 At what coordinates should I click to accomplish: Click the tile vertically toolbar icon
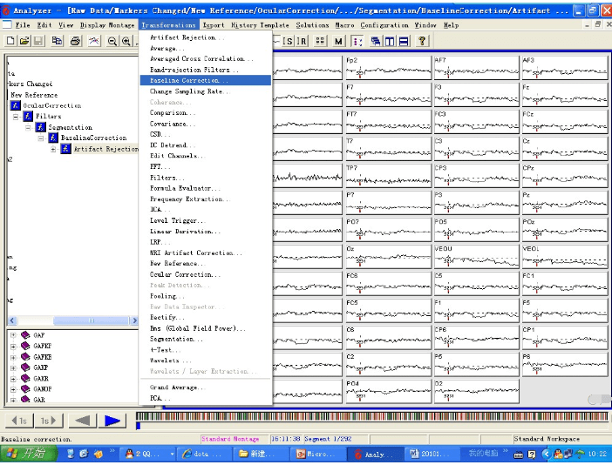tap(390, 41)
